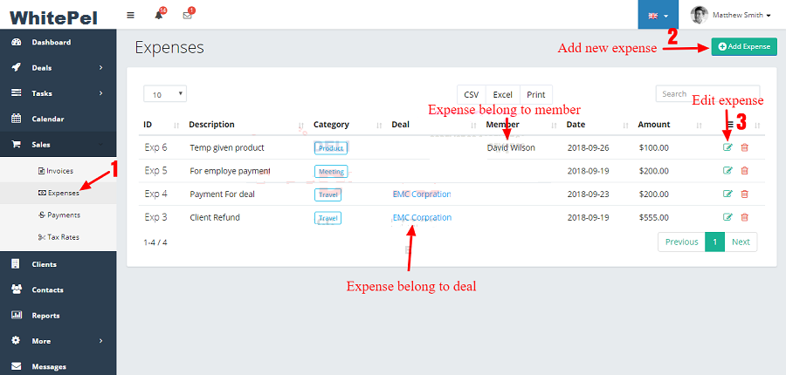Toggle sidebar with hamburger menu icon
The width and height of the screenshot is (786, 375).
point(131,15)
